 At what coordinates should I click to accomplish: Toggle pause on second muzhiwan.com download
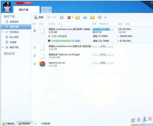click(x=35, y=47)
